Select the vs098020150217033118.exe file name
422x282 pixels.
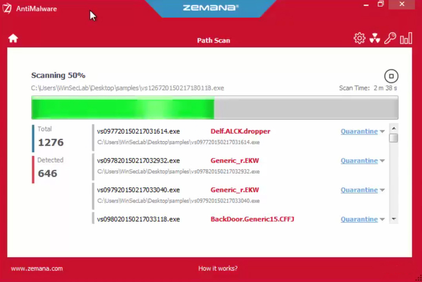point(138,219)
